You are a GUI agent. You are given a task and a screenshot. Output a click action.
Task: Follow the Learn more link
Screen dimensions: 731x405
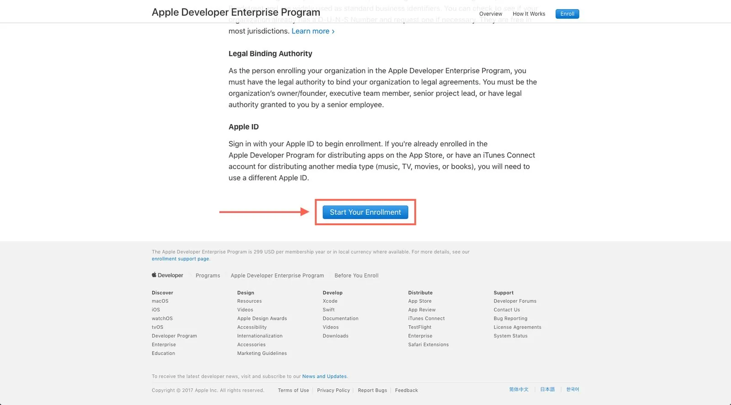pos(313,31)
